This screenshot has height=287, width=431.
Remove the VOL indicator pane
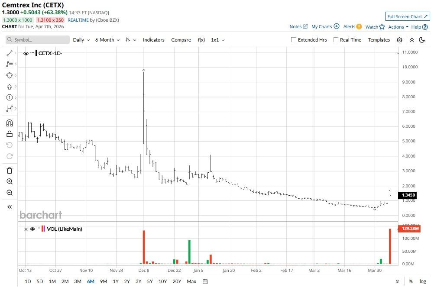[26, 229]
